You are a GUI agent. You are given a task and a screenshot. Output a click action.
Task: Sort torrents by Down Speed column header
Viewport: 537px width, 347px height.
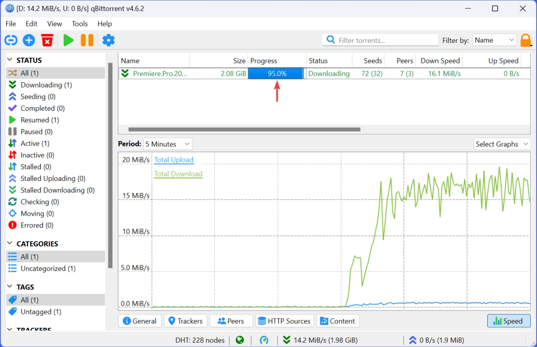pos(439,61)
